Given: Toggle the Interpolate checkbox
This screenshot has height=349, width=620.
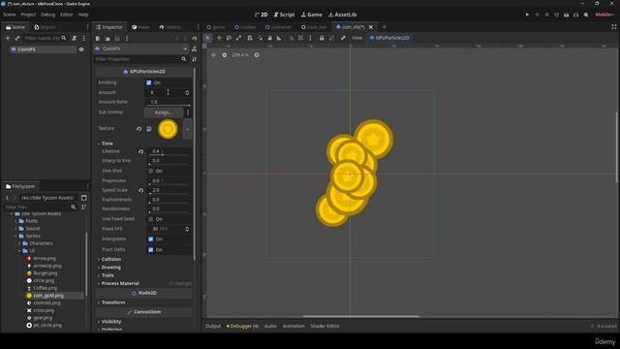Looking at the screenshot, I should pyautogui.click(x=151, y=239).
